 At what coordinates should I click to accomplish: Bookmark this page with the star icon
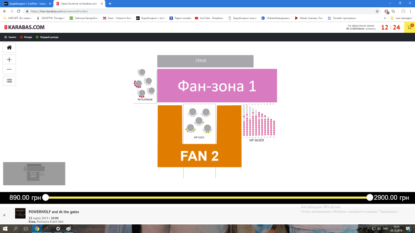377,11
